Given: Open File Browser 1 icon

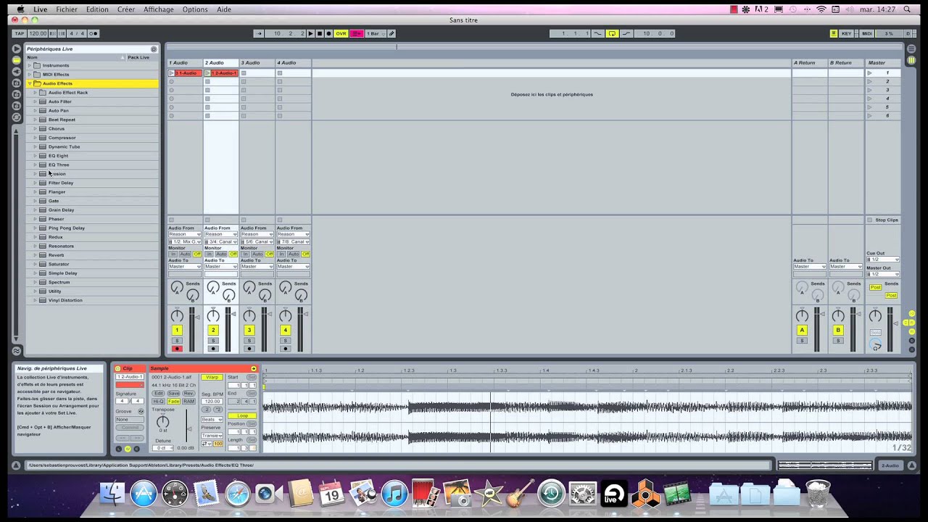Looking at the screenshot, I should click(16, 83).
